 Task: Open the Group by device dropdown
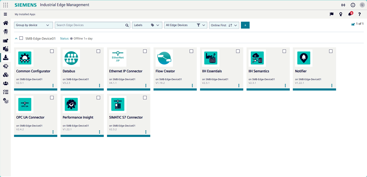33,25
